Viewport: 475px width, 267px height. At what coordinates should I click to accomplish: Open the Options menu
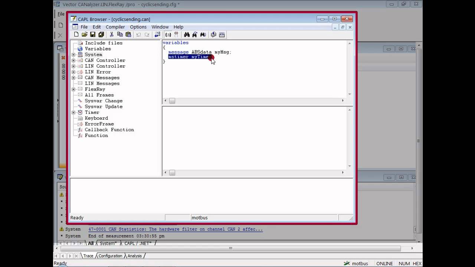click(x=138, y=27)
